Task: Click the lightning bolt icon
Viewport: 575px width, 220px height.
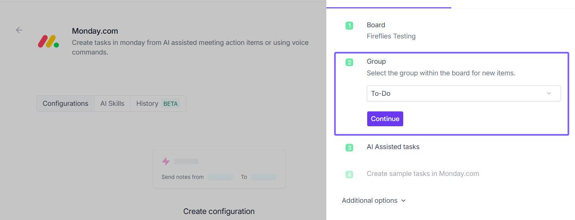Action: point(166,161)
